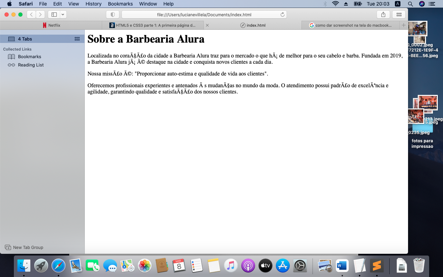Open the input source A menu
This screenshot has height=277, width=443.
398,4
